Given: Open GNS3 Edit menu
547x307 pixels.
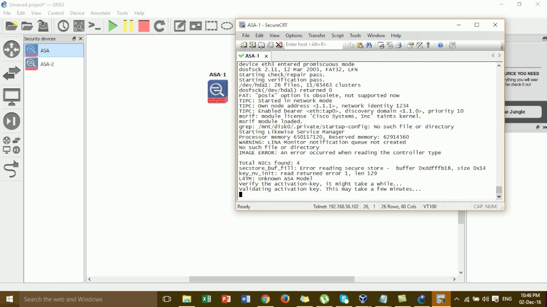Looking at the screenshot, I should click(21, 13).
